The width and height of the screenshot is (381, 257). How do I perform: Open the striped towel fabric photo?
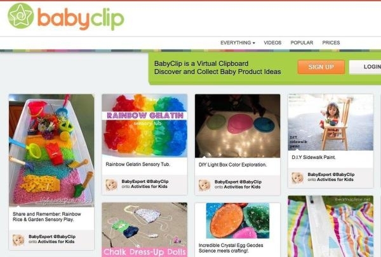331,226
